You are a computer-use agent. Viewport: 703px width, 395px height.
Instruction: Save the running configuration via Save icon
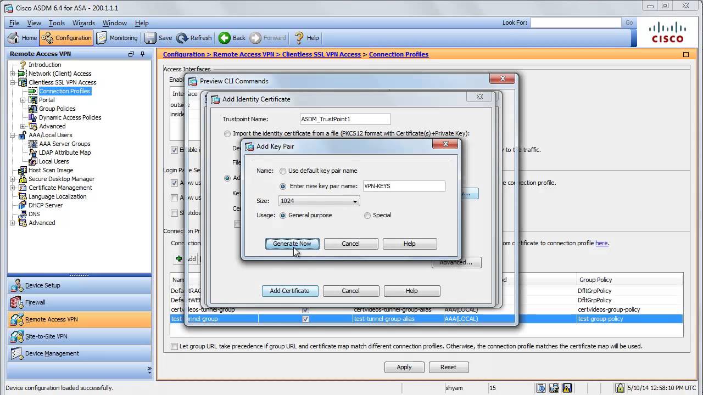pos(159,38)
